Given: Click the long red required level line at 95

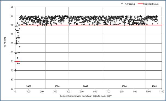Looking at the screenshot, I should [90, 25].
